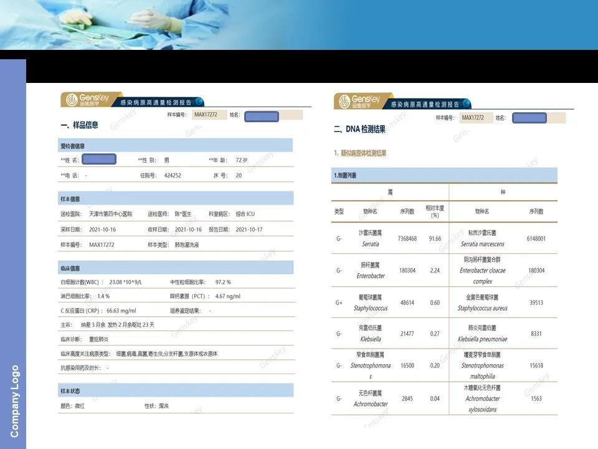Click the Enterobacter genus cell
This screenshot has width=598, height=449.
tap(370, 270)
